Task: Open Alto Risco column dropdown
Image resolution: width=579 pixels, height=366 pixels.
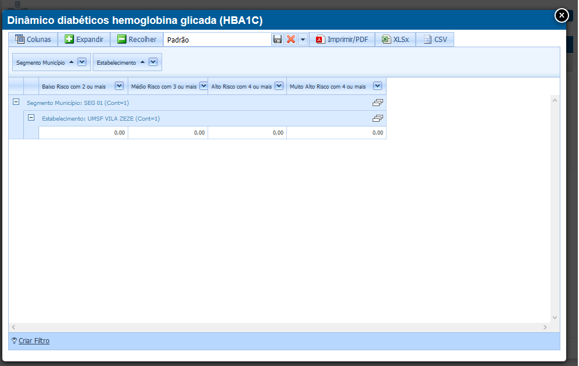Action: point(279,86)
